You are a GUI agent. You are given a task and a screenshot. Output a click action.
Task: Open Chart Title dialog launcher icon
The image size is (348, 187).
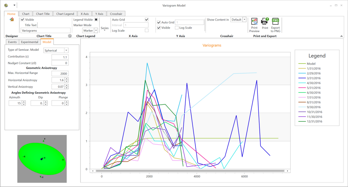[70, 36]
